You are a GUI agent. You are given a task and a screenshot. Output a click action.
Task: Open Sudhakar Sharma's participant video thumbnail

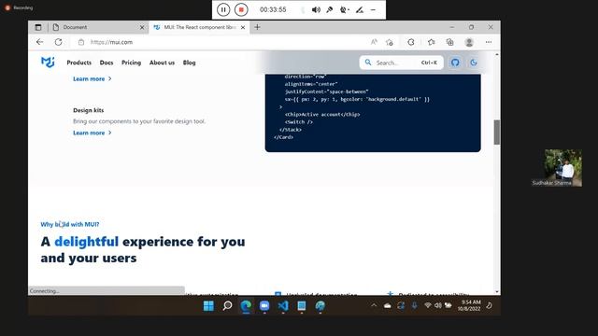point(563,168)
